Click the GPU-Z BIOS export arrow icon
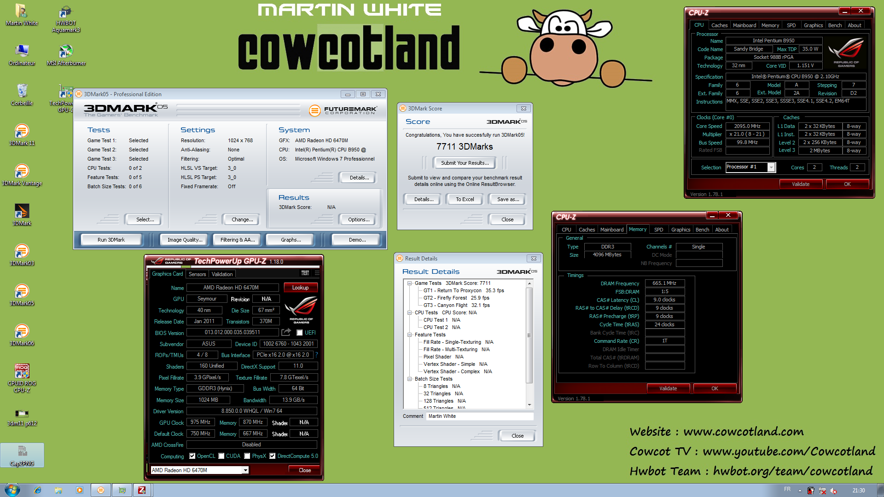The width and height of the screenshot is (884, 497). click(286, 332)
